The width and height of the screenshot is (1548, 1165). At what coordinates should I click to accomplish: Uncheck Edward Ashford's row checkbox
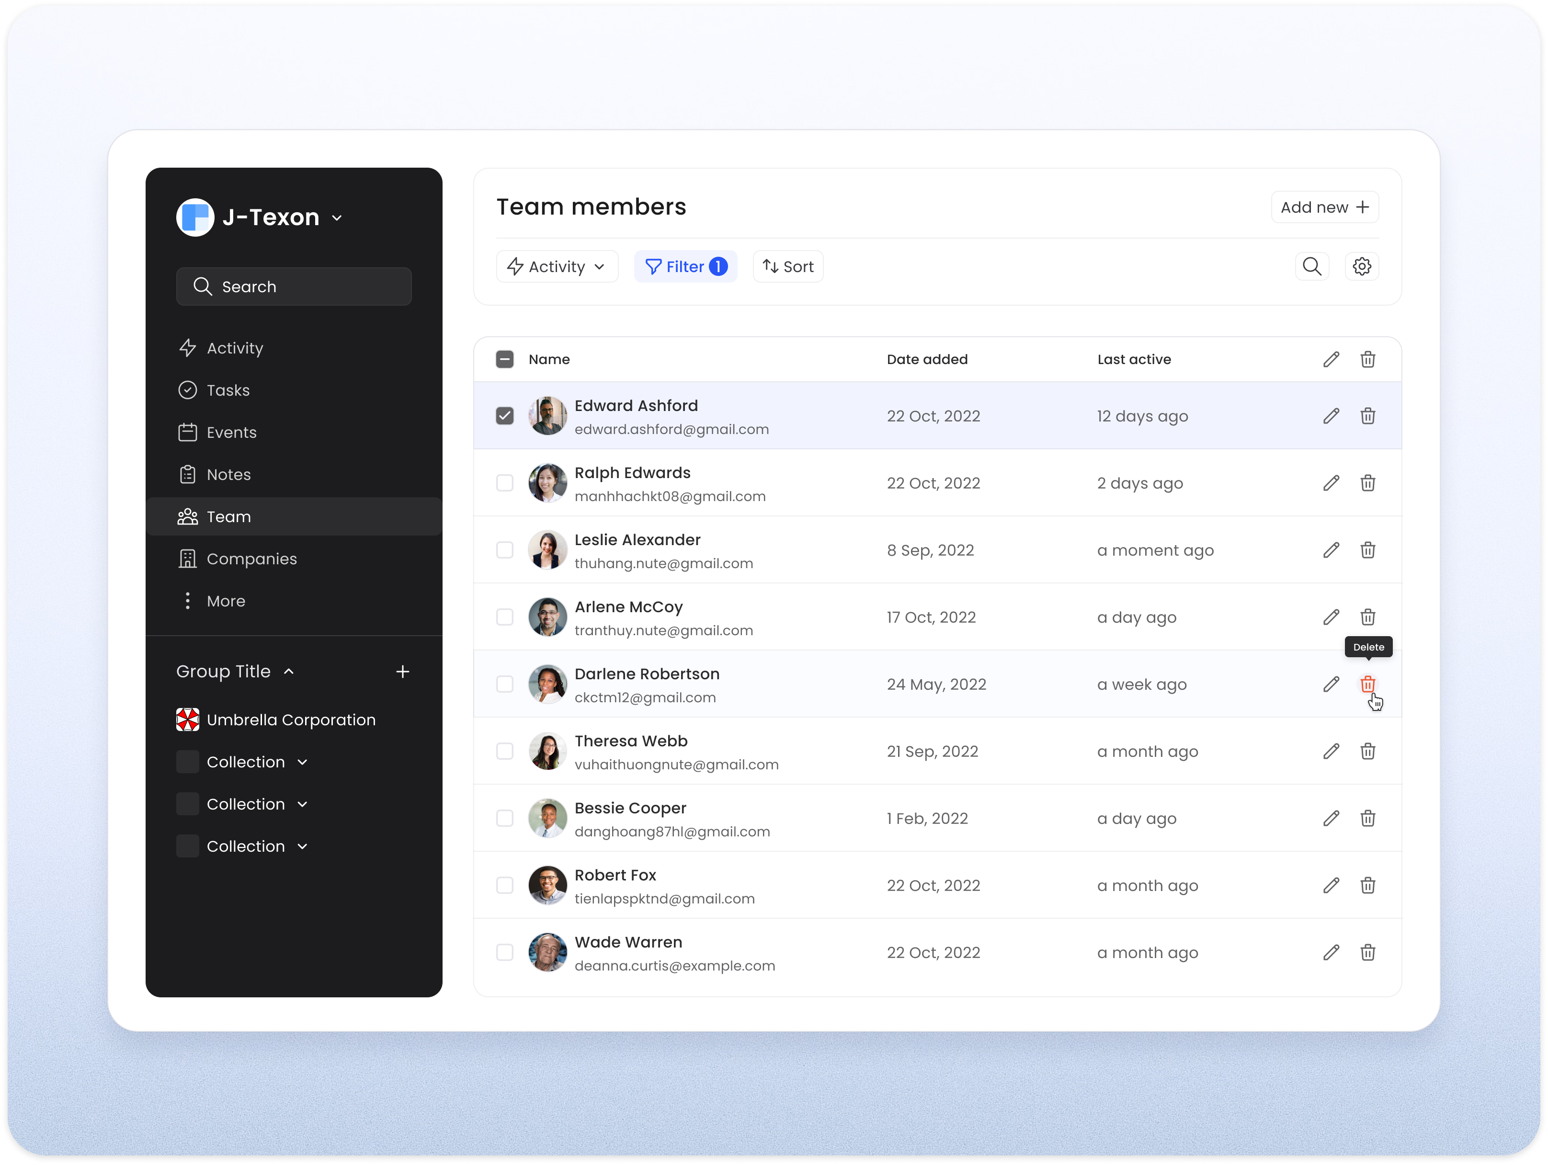(504, 415)
